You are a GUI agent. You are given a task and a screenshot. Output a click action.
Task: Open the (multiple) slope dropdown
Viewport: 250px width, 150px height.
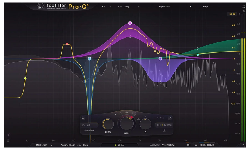pyautogui.click(x=89, y=130)
